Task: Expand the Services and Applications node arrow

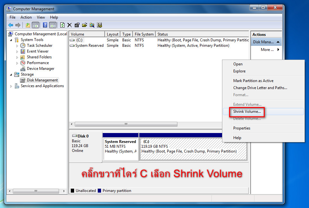Action: pos(11,86)
